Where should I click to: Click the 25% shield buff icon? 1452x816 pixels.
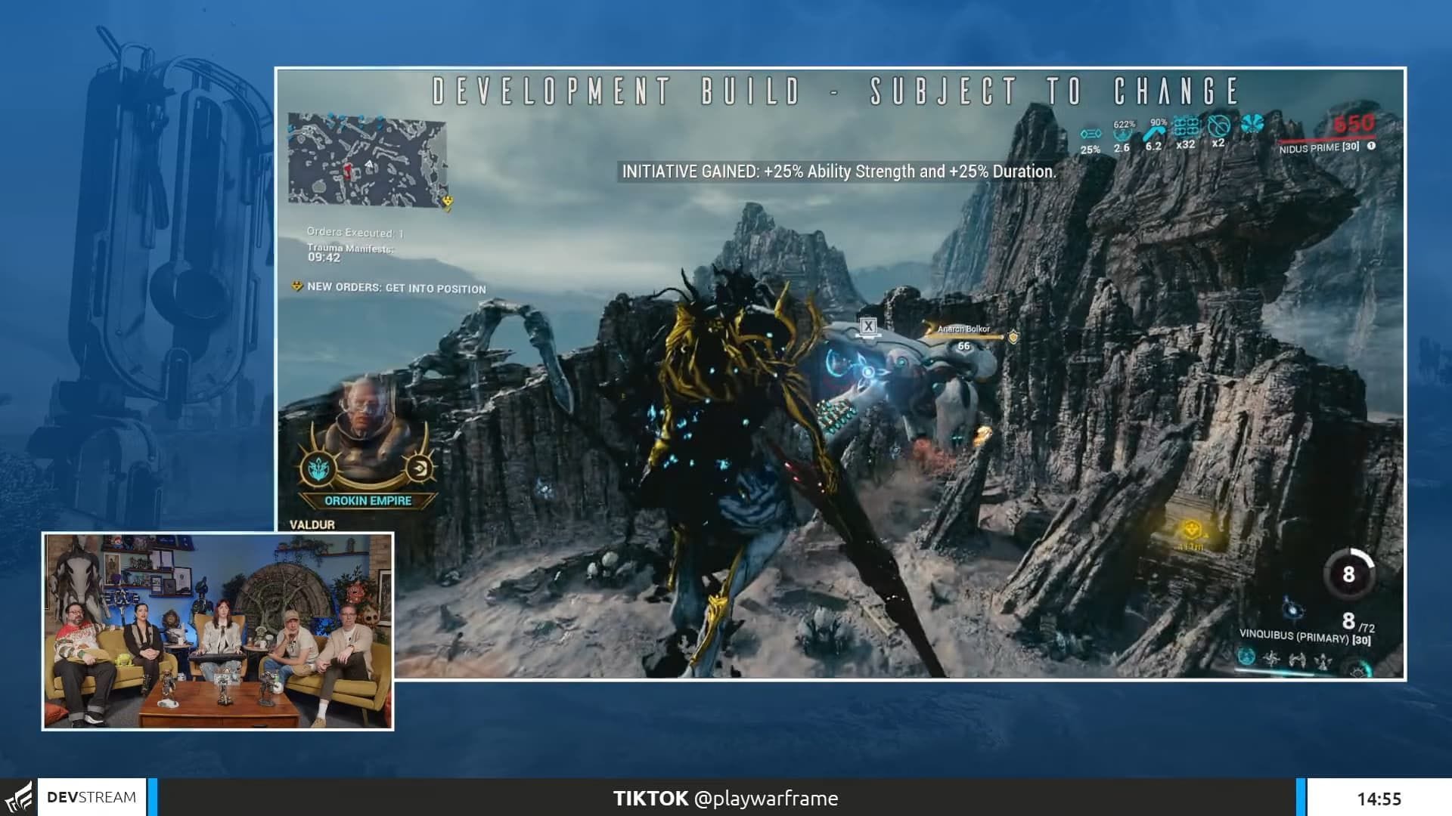(1090, 132)
